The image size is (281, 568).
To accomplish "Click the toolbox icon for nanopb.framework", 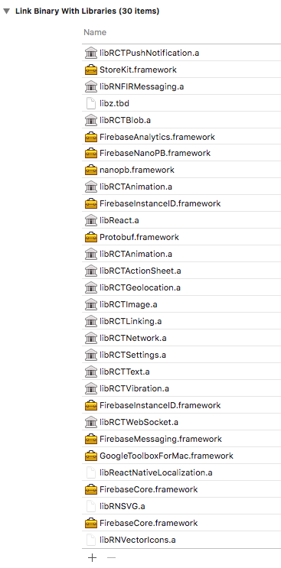I will pyautogui.click(x=90, y=170).
